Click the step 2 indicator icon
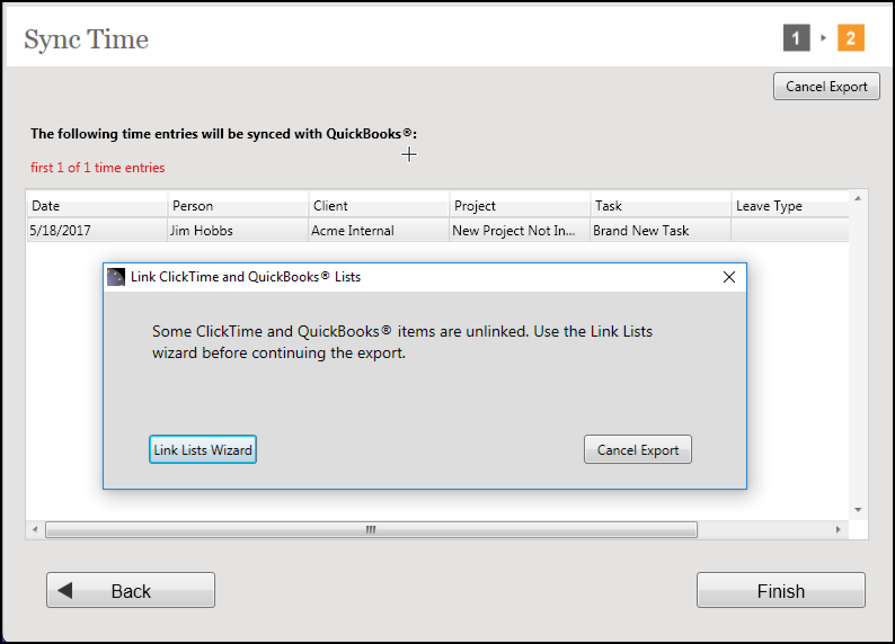This screenshot has height=644, width=895. [850, 38]
